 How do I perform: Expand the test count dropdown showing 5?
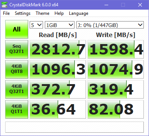point(36,25)
